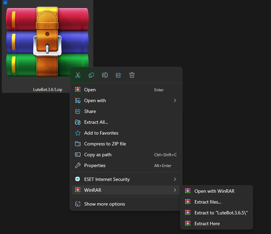
Task: Click the ESET Internet Security chevron
Action: click(x=175, y=179)
